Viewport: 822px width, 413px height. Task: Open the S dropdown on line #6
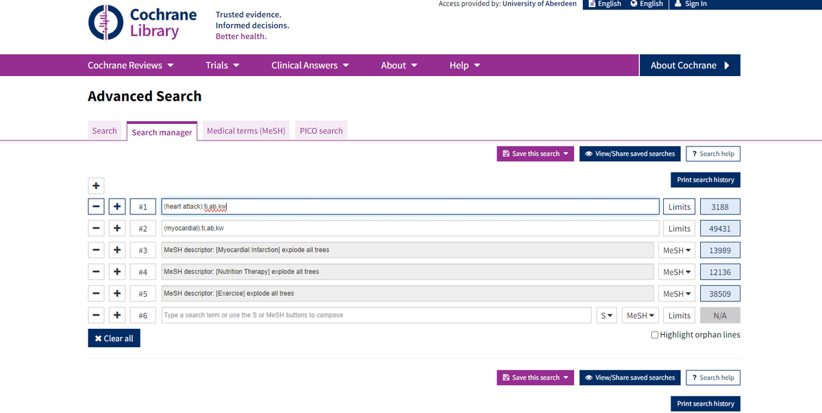(x=607, y=316)
